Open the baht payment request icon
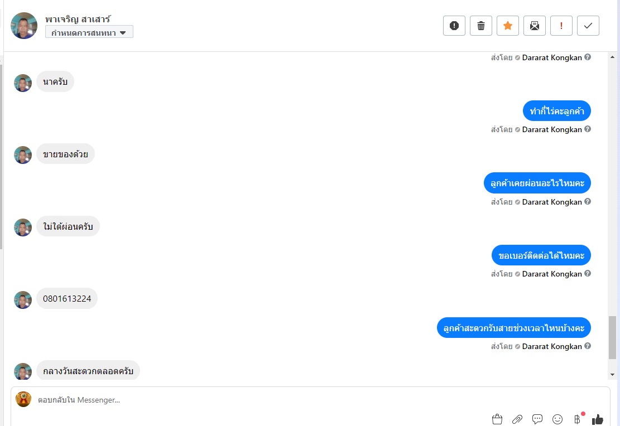The height and width of the screenshot is (426, 620). pyautogui.click(x=577, y=419)
